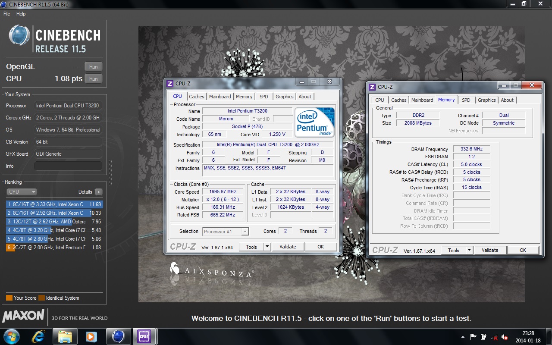Select ranking row 2C/2T @ 2.00 GHz
Viewport: 552px width, 345px height.
pyautogui.click(x=54, y=248)
